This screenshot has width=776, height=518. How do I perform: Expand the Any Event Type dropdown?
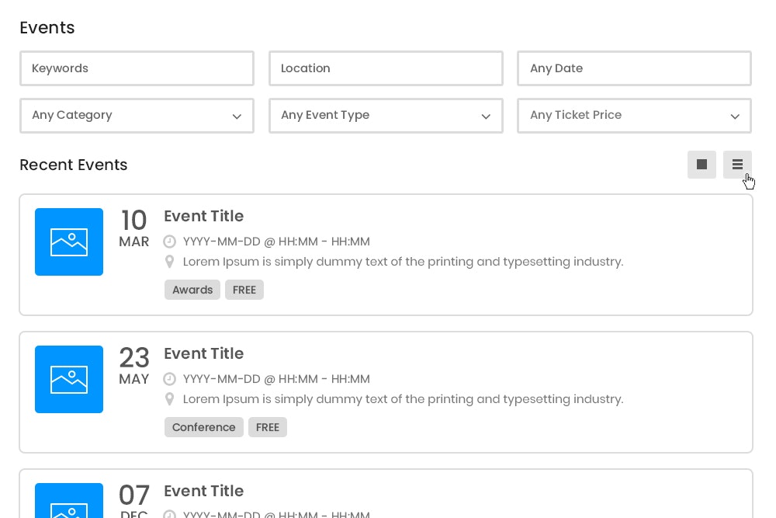[386, 116]
